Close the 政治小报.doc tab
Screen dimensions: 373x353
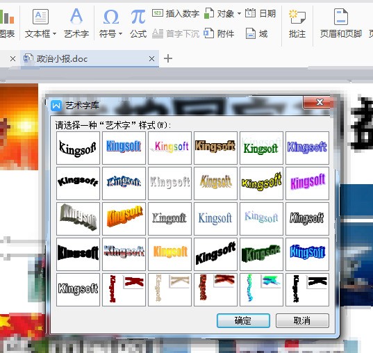tap(151, 58)
